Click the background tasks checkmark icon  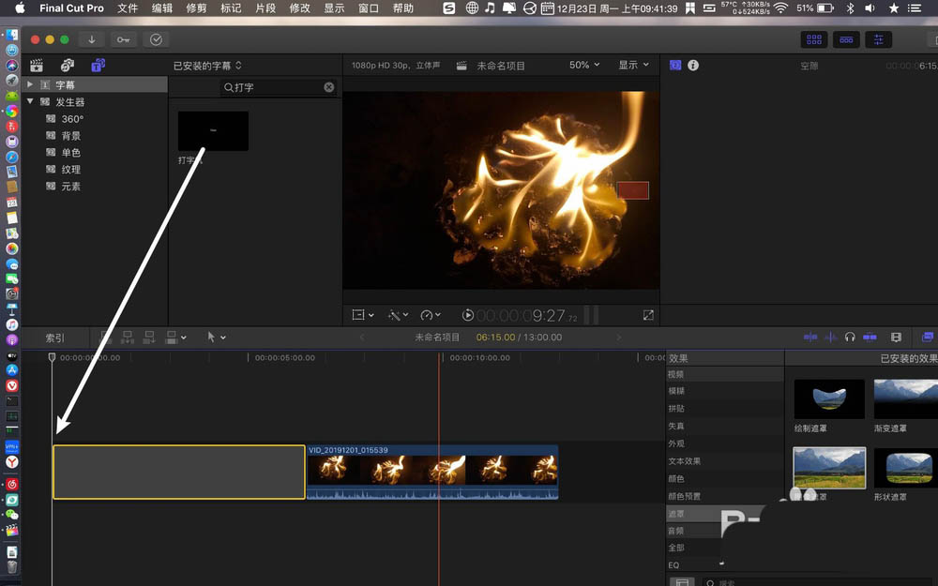tap(156, 39)
